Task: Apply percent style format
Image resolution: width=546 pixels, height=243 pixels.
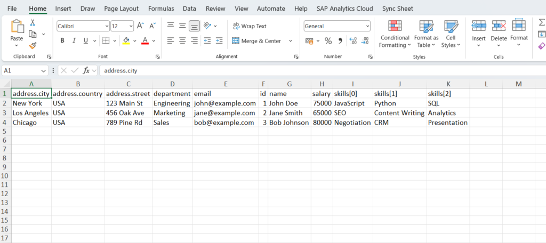Action: point(328,41)
